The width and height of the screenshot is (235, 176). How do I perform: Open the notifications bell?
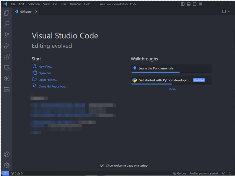coord(230,173)
